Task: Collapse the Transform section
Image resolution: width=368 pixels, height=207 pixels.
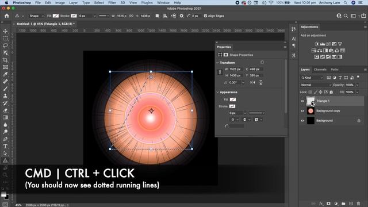Action: pyautogui.click(x=217, y=63)
